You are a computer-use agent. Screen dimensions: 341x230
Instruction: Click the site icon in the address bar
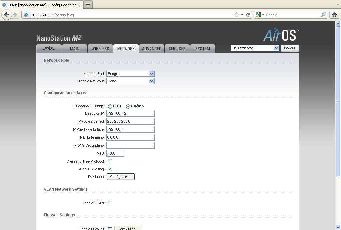(x=26, y=15)
